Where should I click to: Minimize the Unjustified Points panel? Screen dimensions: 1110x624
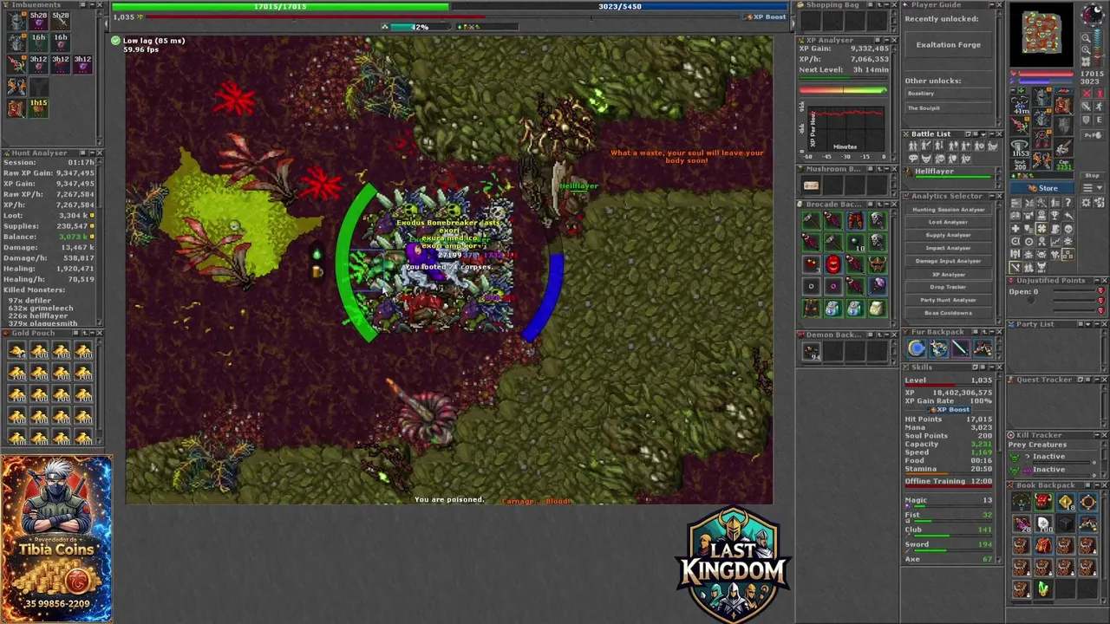click(x=1097, y=280)
